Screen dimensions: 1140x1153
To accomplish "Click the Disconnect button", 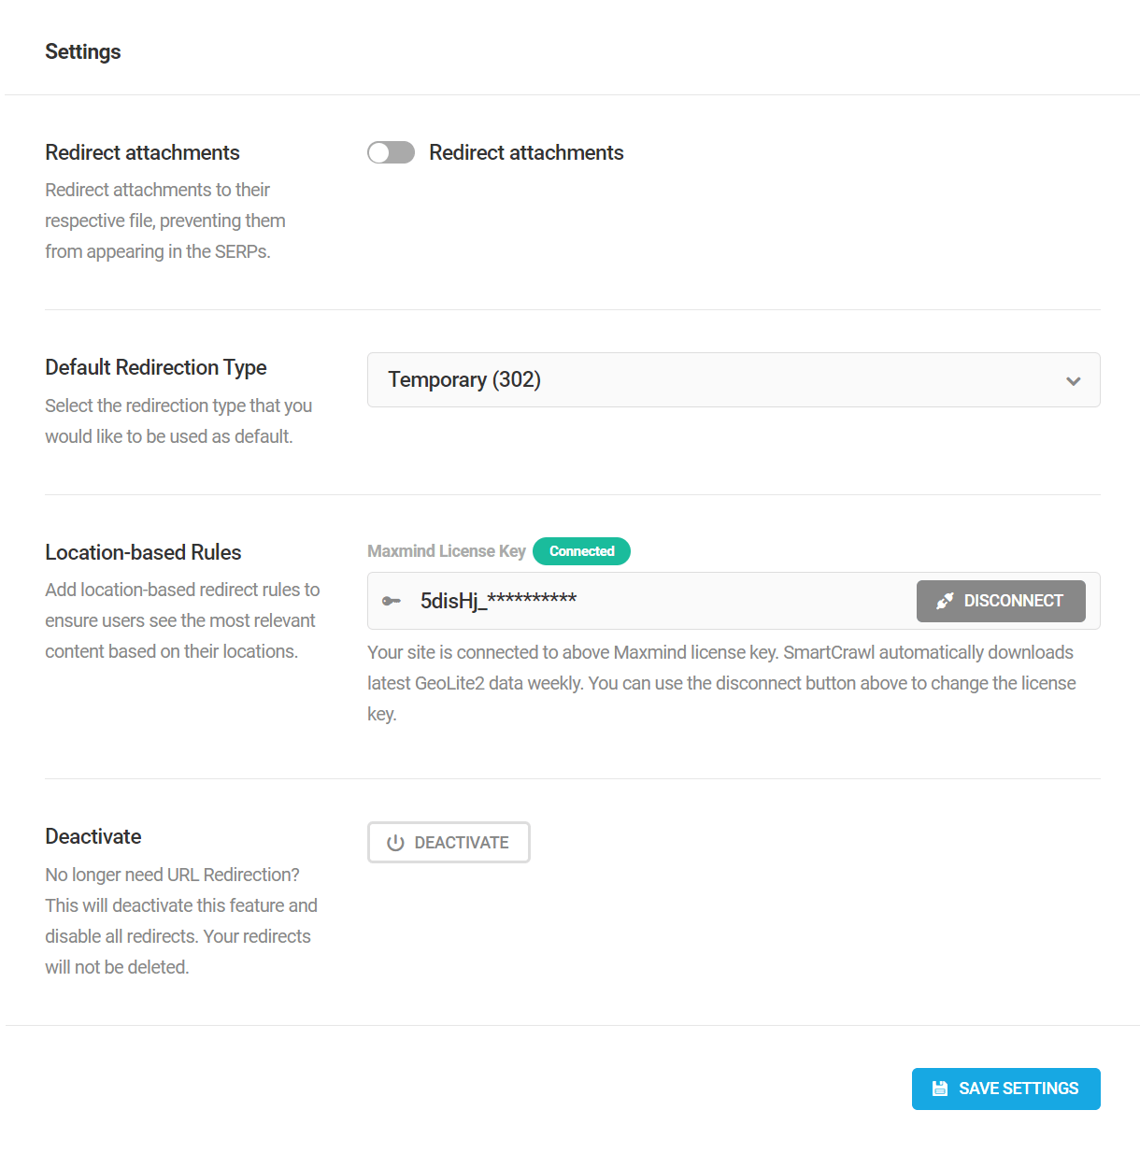I will pyautogui.click(x=1001, y=601).
